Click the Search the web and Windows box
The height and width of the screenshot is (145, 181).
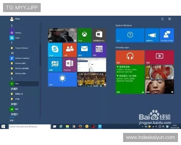29,127
